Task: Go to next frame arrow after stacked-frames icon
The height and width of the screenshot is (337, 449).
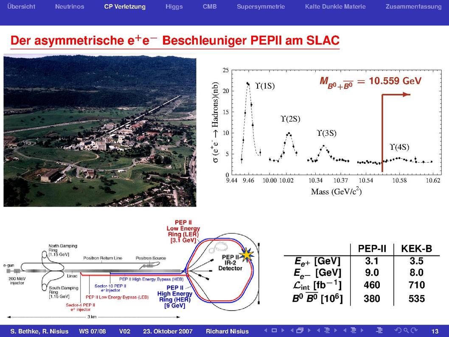Action: [x=309, y=330]
